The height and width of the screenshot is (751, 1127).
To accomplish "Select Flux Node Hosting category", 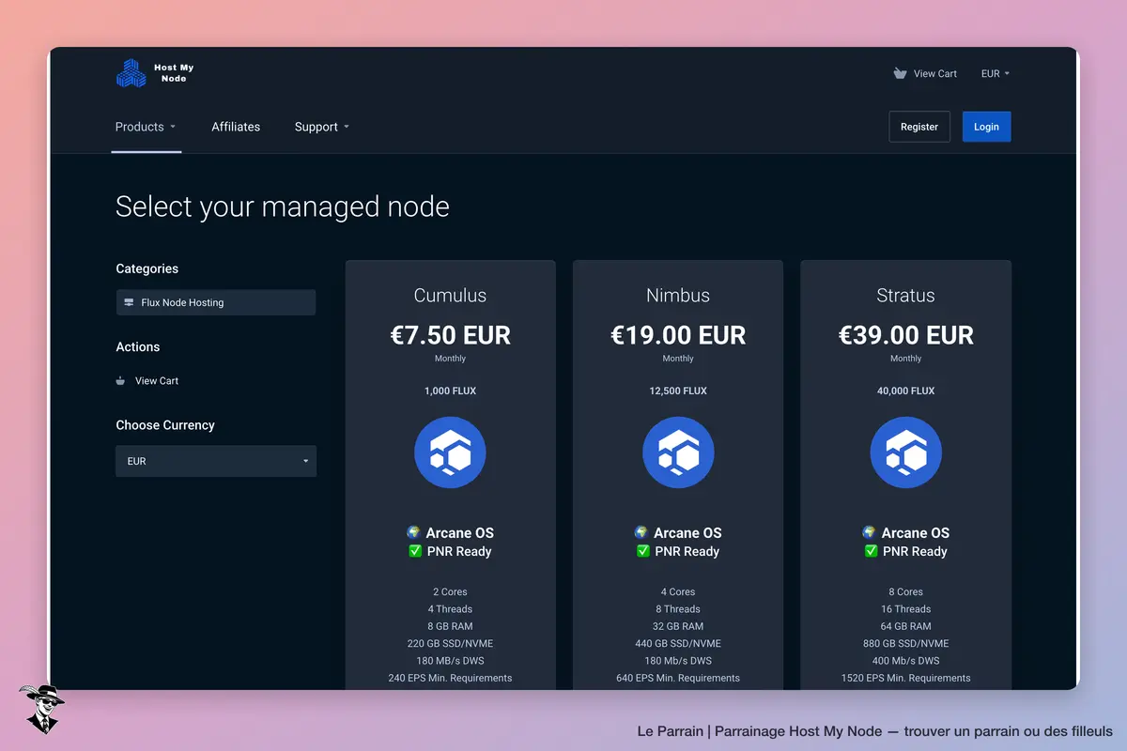I will 216,302.
